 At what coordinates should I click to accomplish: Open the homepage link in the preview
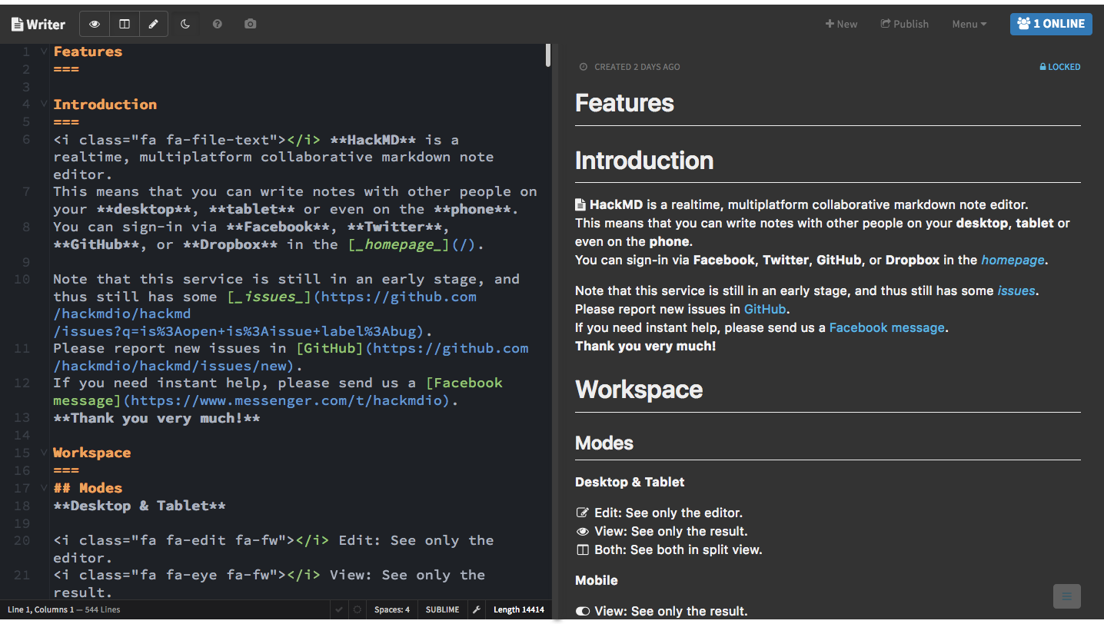1013,260
